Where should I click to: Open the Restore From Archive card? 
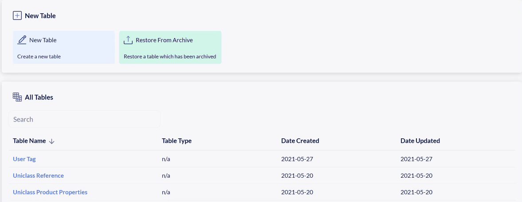click(x=170, y=47)
